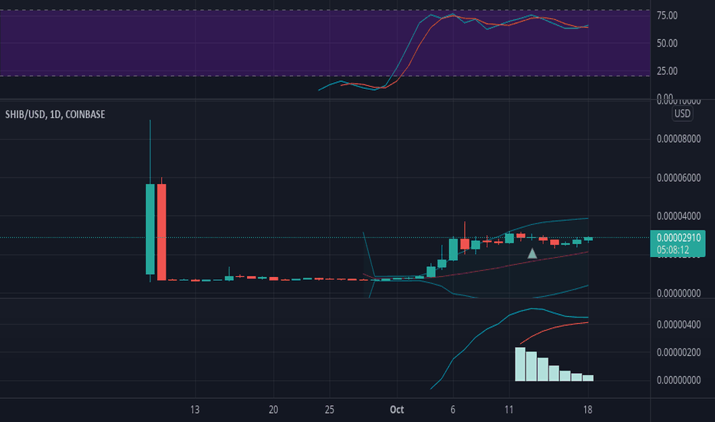
Task: Click the date label 25 on time axis
Action: [x=329, y=410]
